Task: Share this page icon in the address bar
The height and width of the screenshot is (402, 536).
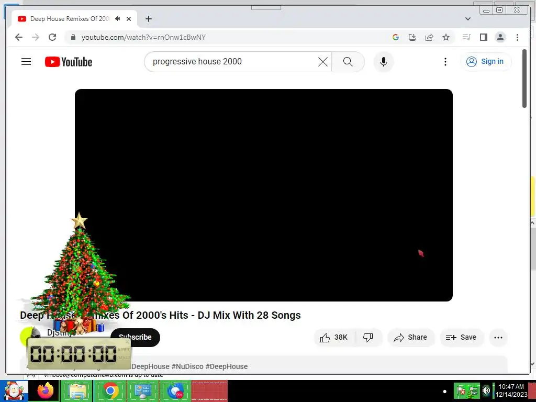Action: tap(429, 37)
